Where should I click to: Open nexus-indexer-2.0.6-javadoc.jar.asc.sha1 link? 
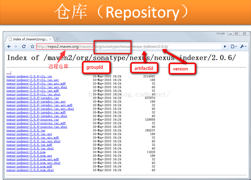pyautogui.click(x=40, y=109)
